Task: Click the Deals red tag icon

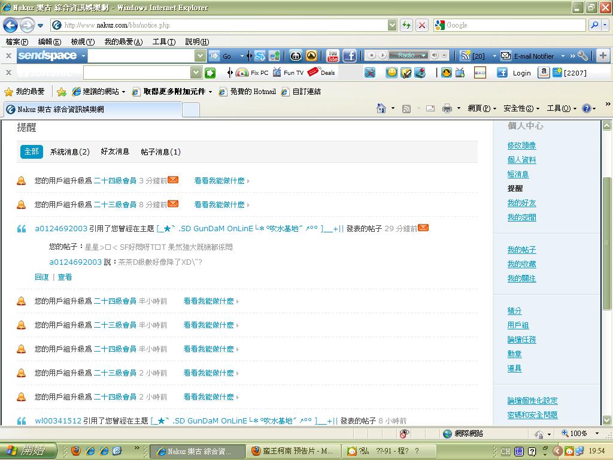Action: pos(314,72)
